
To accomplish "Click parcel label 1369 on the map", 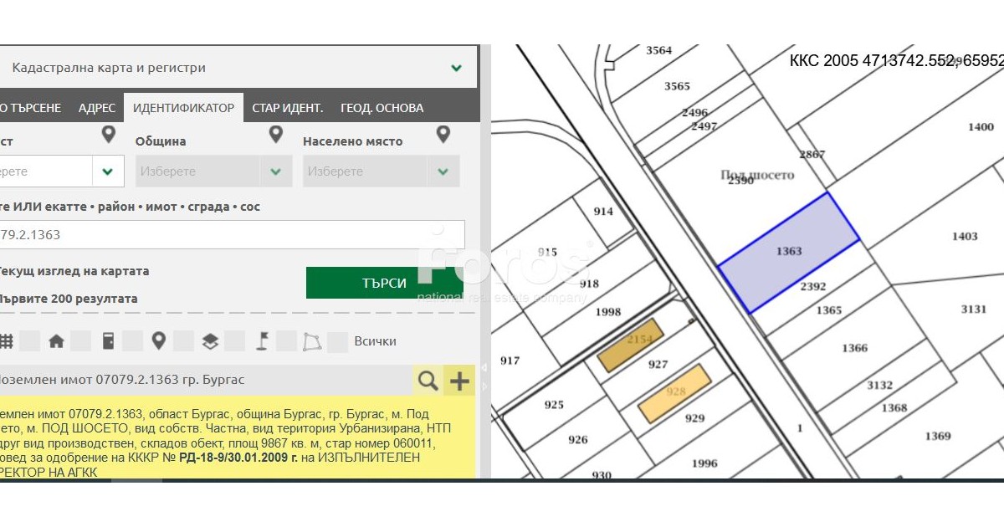I will pyautogui.click(x=938, y=436).
